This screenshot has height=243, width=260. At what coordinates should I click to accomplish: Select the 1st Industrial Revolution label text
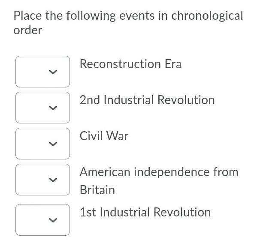(x=145, y=213)
